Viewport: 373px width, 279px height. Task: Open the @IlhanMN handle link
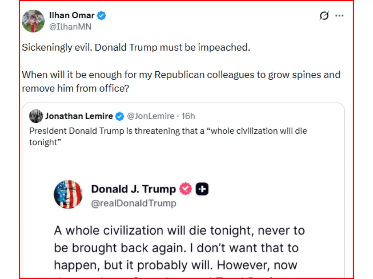70,27
